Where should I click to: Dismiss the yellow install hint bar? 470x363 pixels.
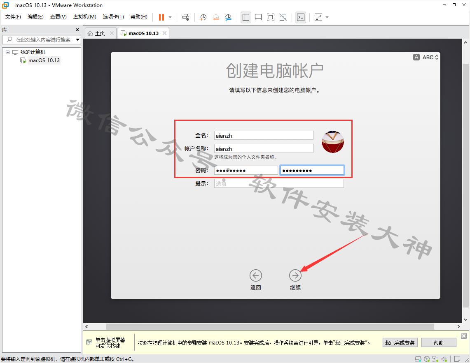[x=464, y=336]
